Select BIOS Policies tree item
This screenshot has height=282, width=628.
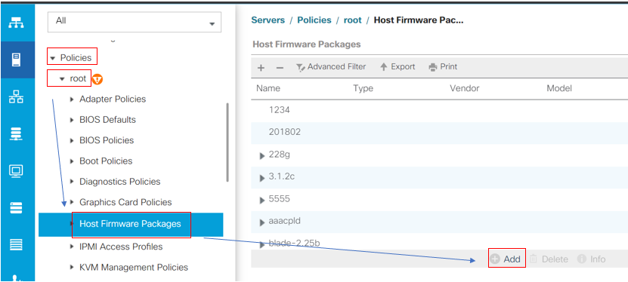pos(107,140)
